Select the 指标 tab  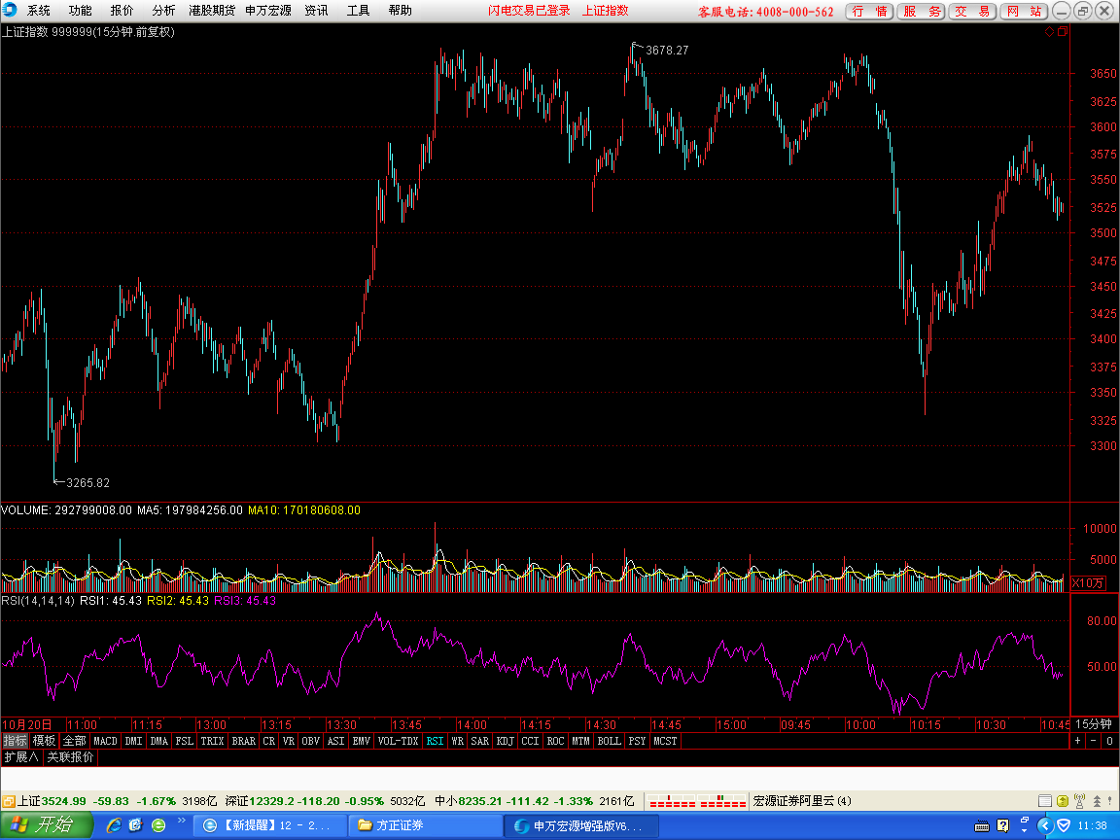coord(15,741)
